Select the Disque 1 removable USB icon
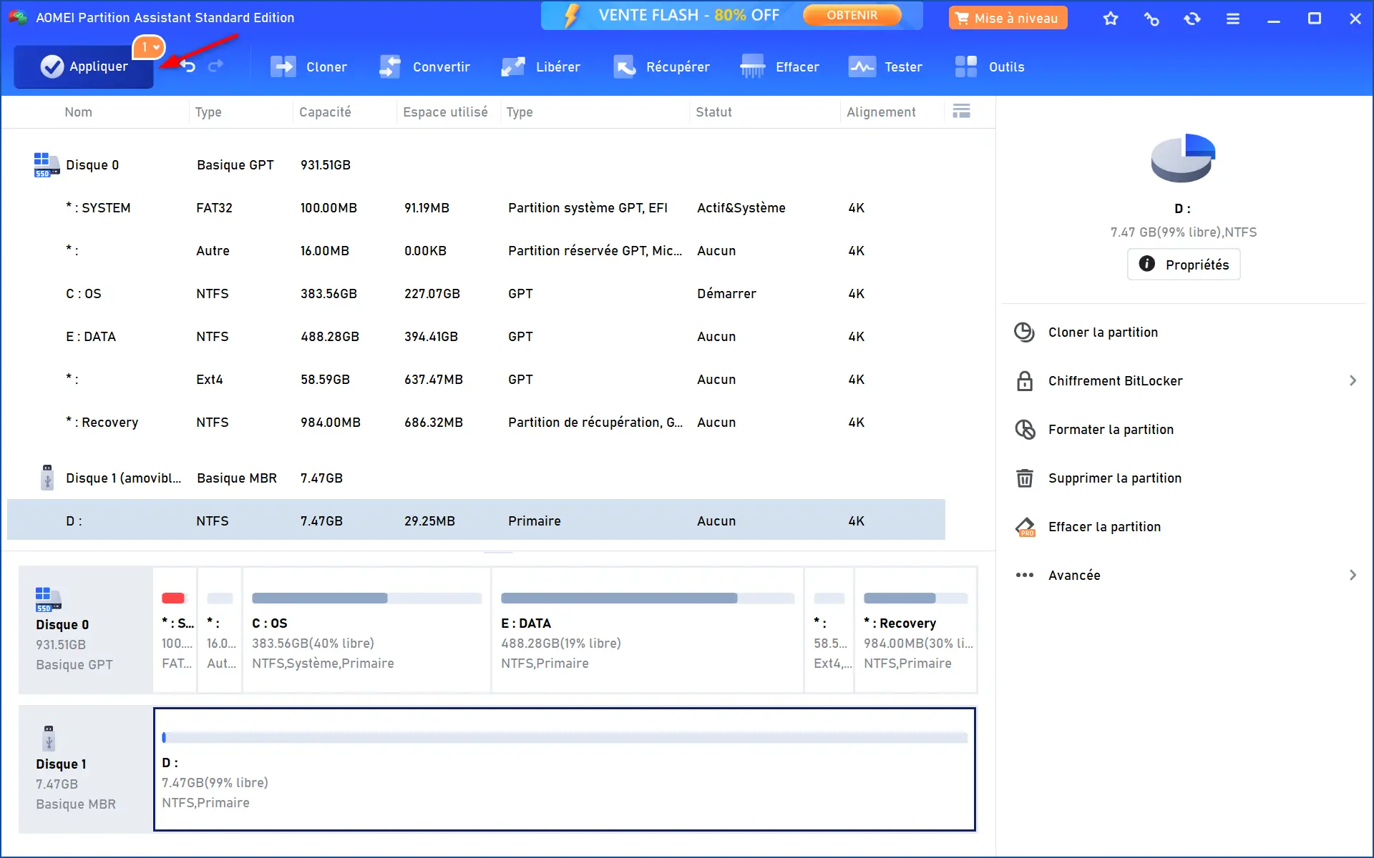Viewport: 1374px width, 858px height. pyautogui.click(x=47, y=478)
